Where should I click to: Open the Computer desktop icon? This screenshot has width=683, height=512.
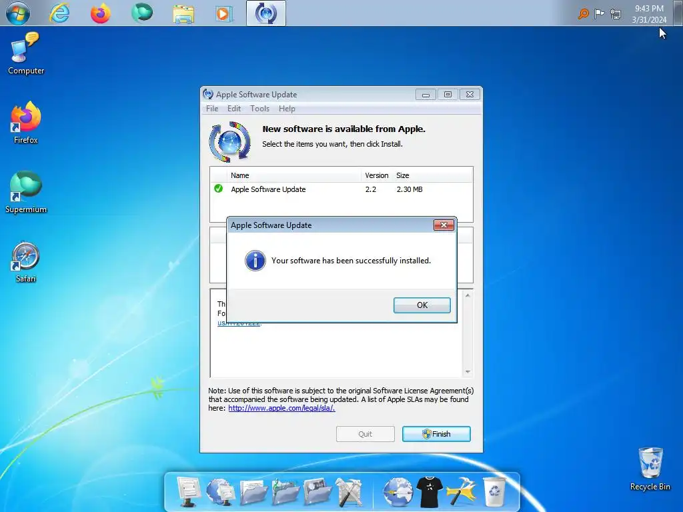[x=26, y=53]
